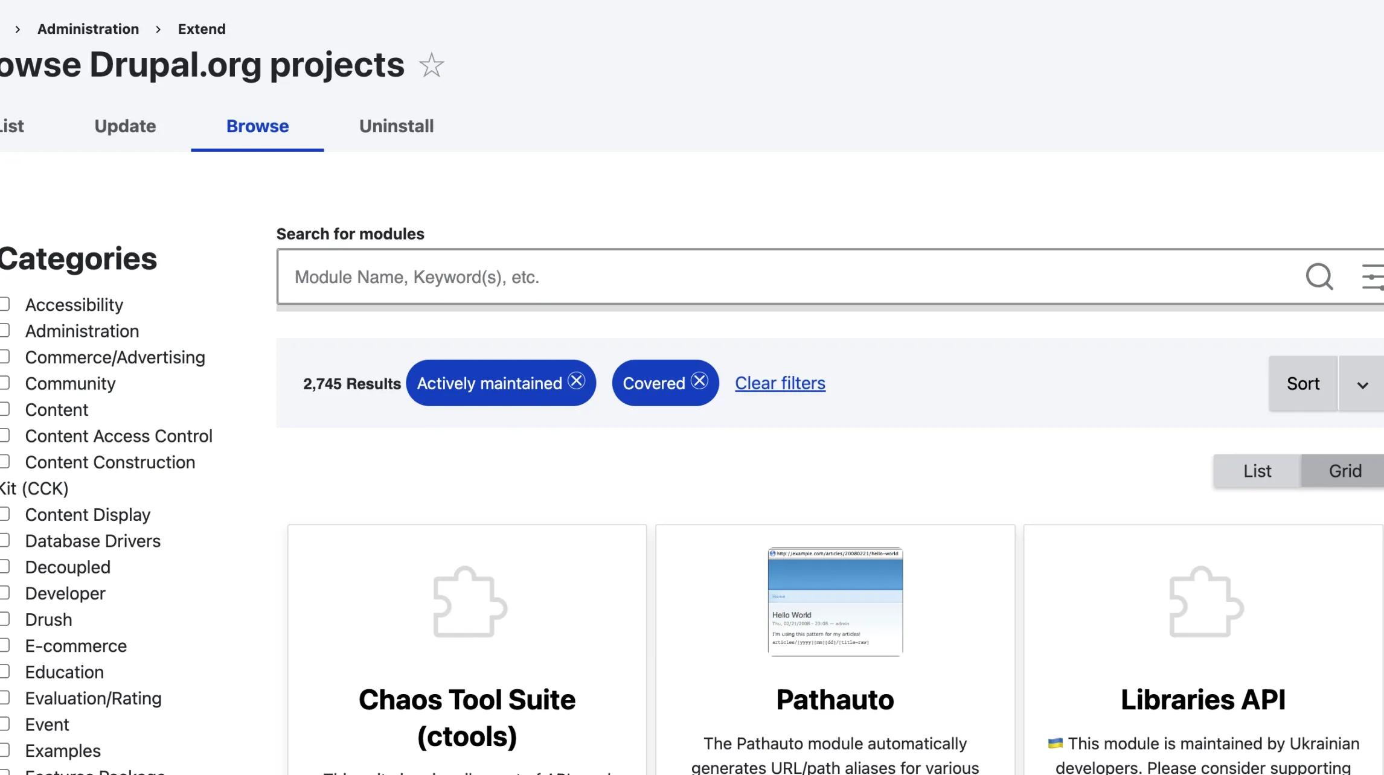Remove the Covered filter chip
Screen dimensions: 1384x775
[x=699, y=381]
